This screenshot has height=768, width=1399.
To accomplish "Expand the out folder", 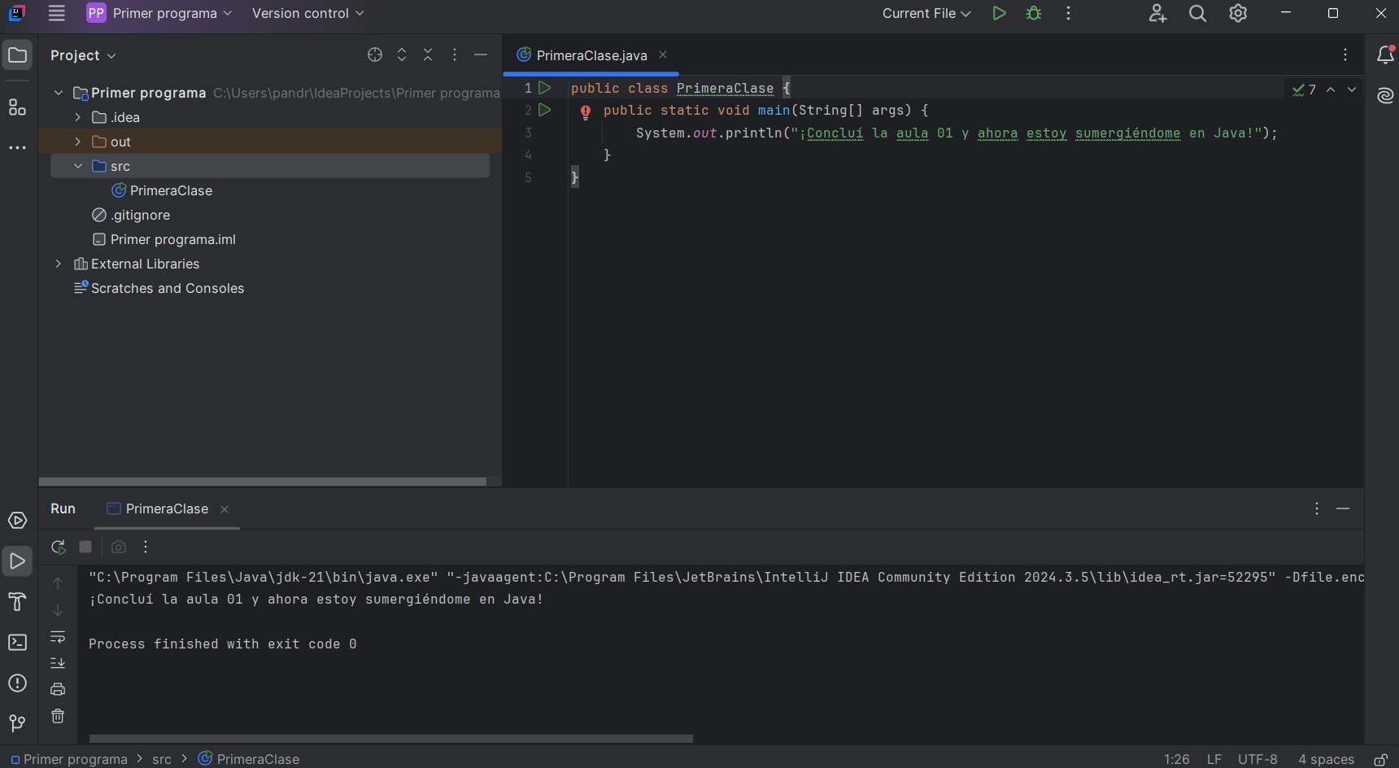I will (78, 142).
